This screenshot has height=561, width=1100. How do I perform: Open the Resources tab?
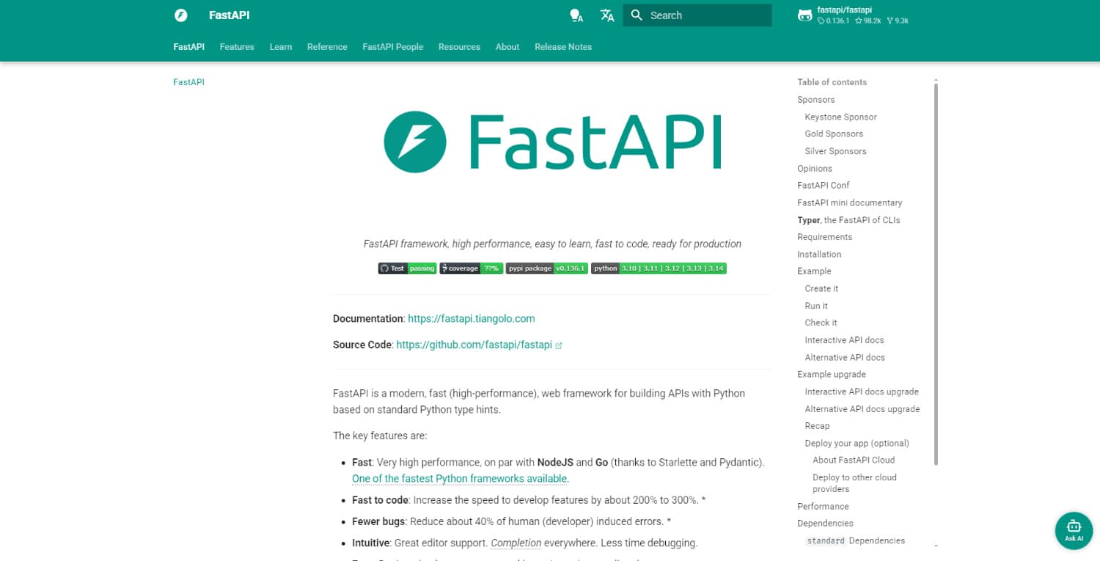point(459,47)
